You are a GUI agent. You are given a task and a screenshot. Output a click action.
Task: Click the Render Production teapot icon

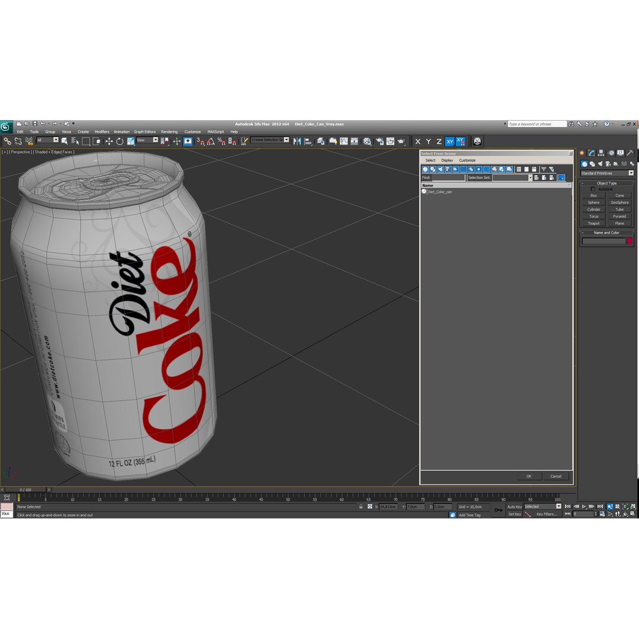pos(401,141)
